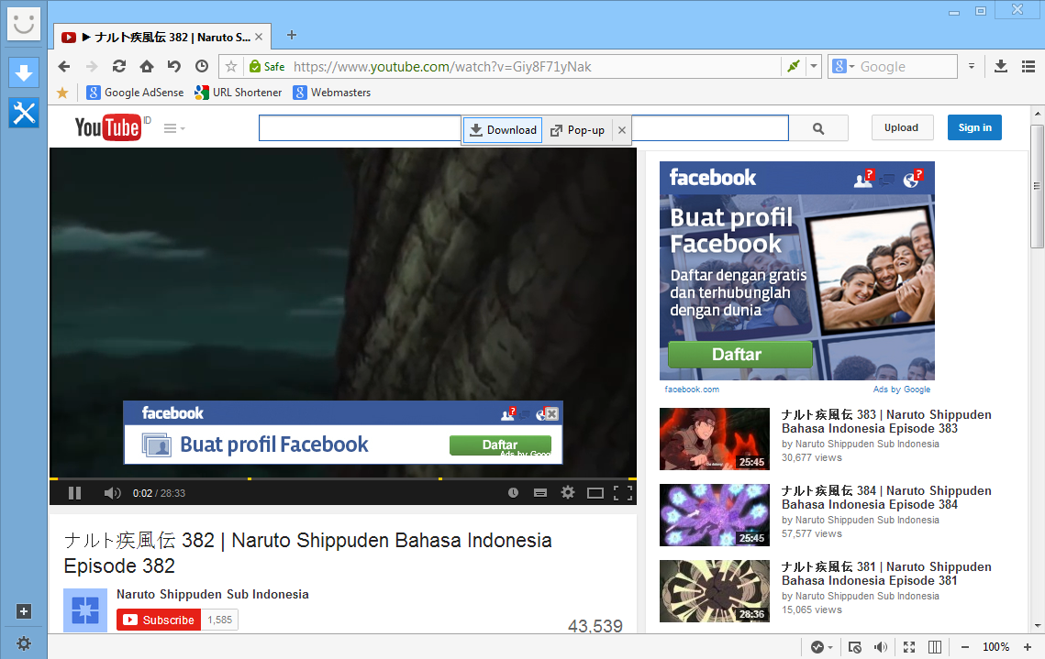Image resolution: width=1045 pixels, height=659 pixels.
Task: Open video quality settings gear
Action: (568, 492)
